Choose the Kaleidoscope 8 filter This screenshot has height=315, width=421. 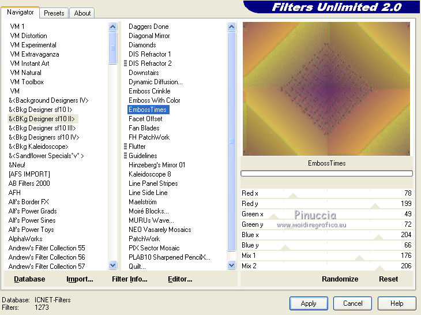150,174
